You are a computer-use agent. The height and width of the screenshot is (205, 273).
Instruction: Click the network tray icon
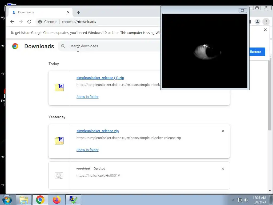[240, 200]
